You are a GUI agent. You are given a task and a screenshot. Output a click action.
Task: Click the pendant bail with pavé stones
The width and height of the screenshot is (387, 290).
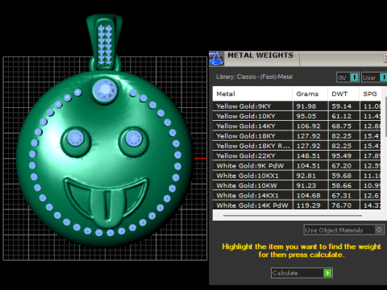(x=105, y=43)
